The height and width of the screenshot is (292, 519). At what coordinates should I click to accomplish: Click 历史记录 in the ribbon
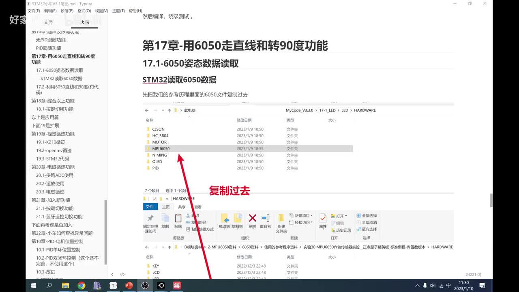(x=341, y=230)
